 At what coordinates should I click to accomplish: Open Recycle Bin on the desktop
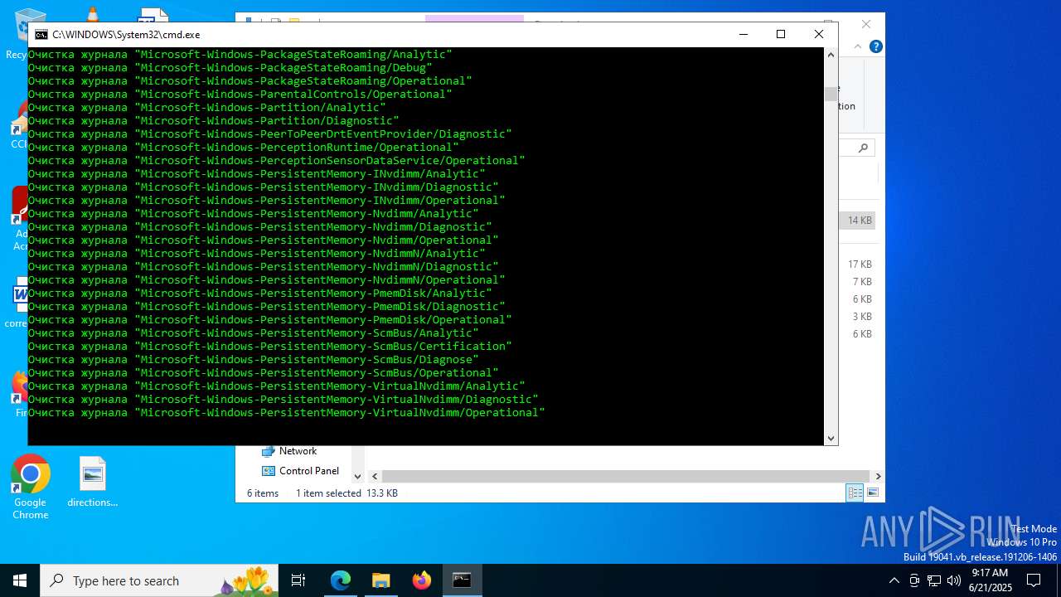click(21, 33)
